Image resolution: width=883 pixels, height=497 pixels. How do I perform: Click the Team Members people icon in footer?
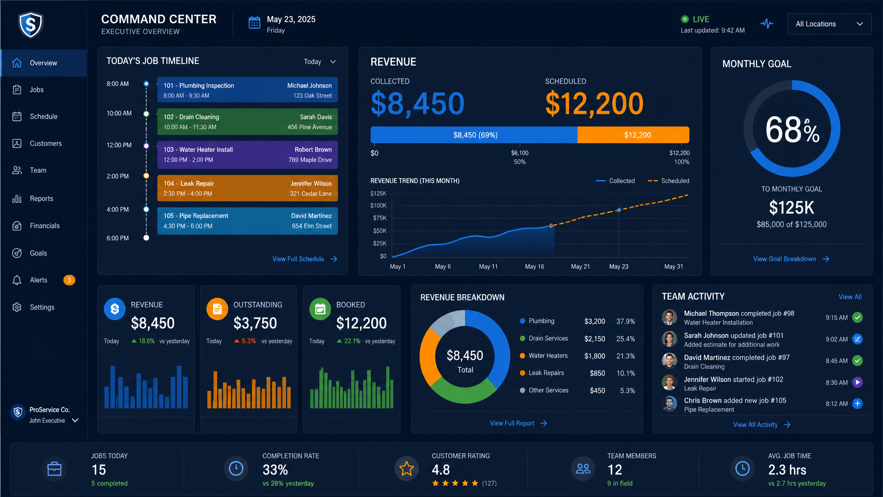pyautogui.click(x=583, y=469)
